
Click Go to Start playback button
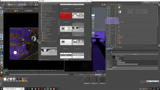point(75,75)
